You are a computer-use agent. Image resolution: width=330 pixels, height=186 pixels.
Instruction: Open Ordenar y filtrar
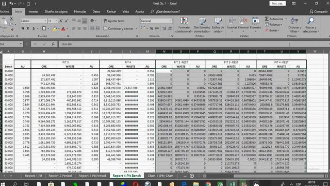(294, 25)
